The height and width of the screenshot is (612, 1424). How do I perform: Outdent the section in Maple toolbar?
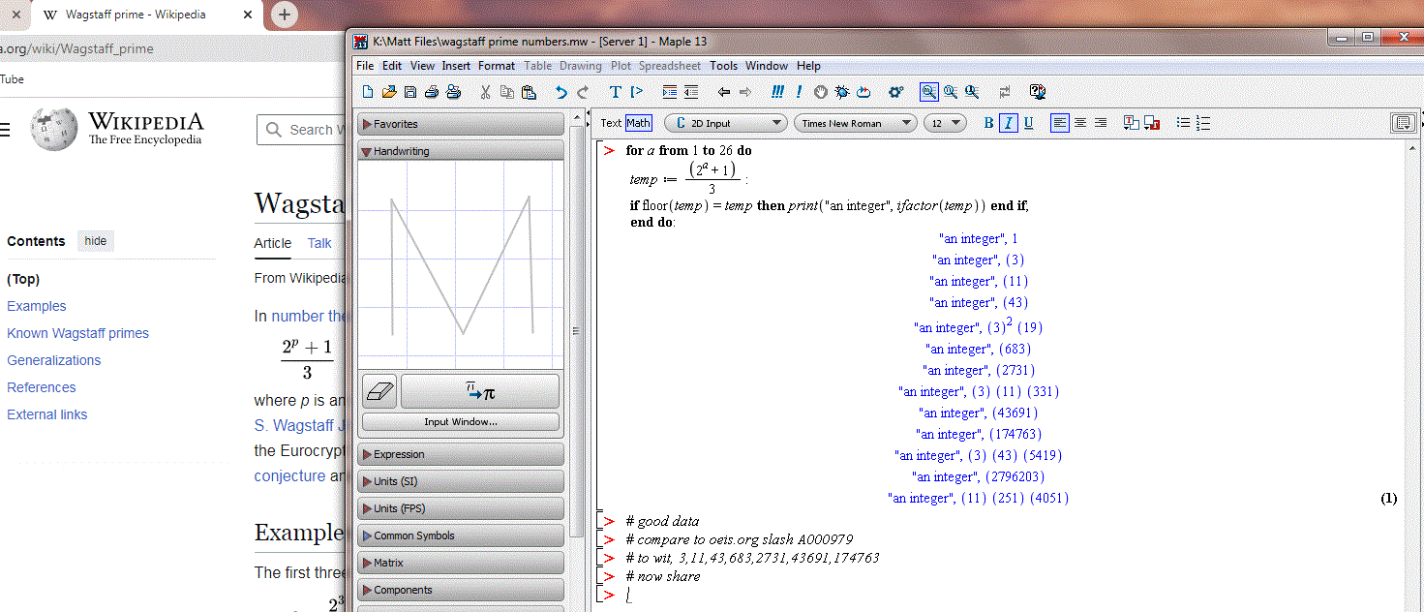(x=691, y=92)
